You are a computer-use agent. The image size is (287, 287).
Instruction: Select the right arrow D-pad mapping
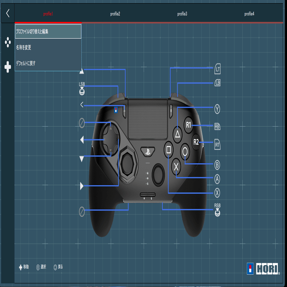pyautogui.click(x=82, y=186)
